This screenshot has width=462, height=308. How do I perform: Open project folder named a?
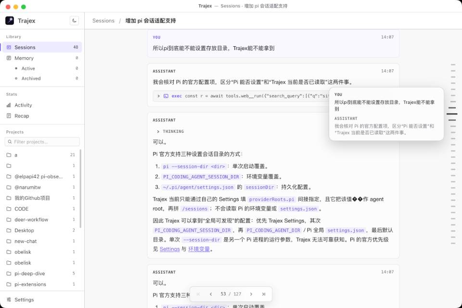[x=41, y=155]
